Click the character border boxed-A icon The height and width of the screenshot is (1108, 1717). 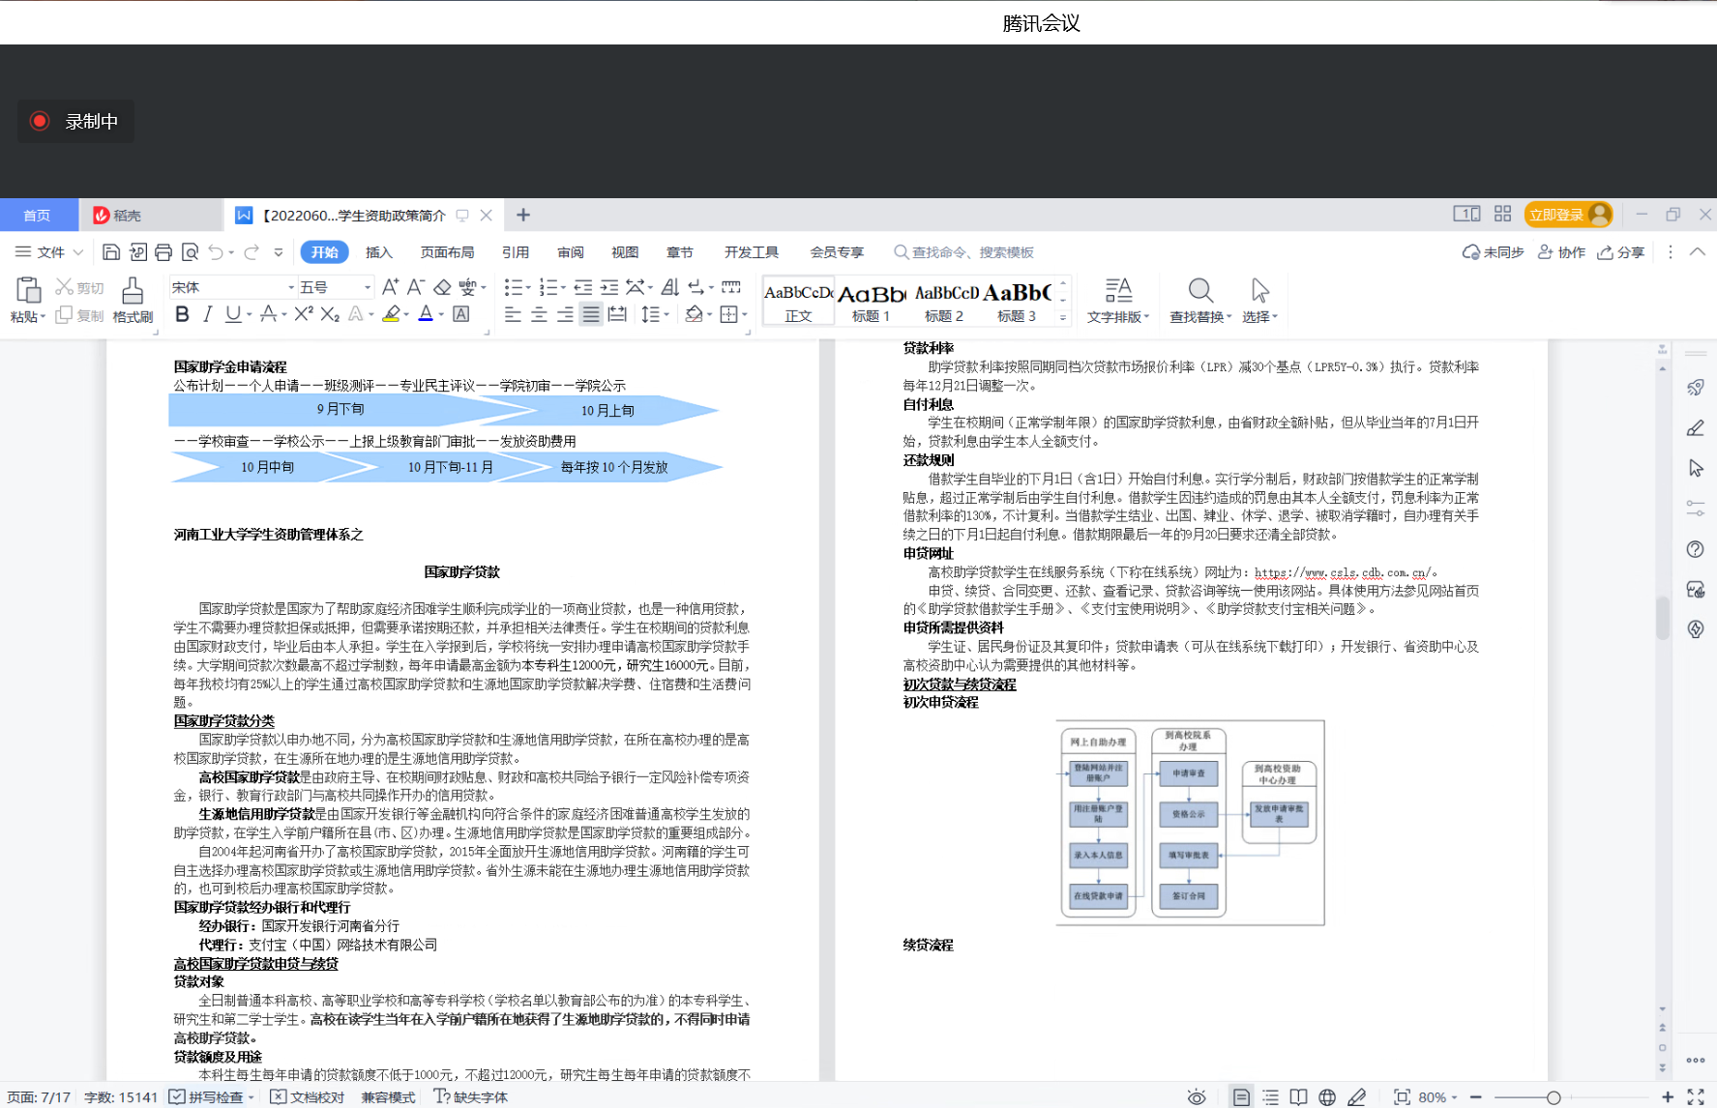pyautogui.click(x=461, y=314)
